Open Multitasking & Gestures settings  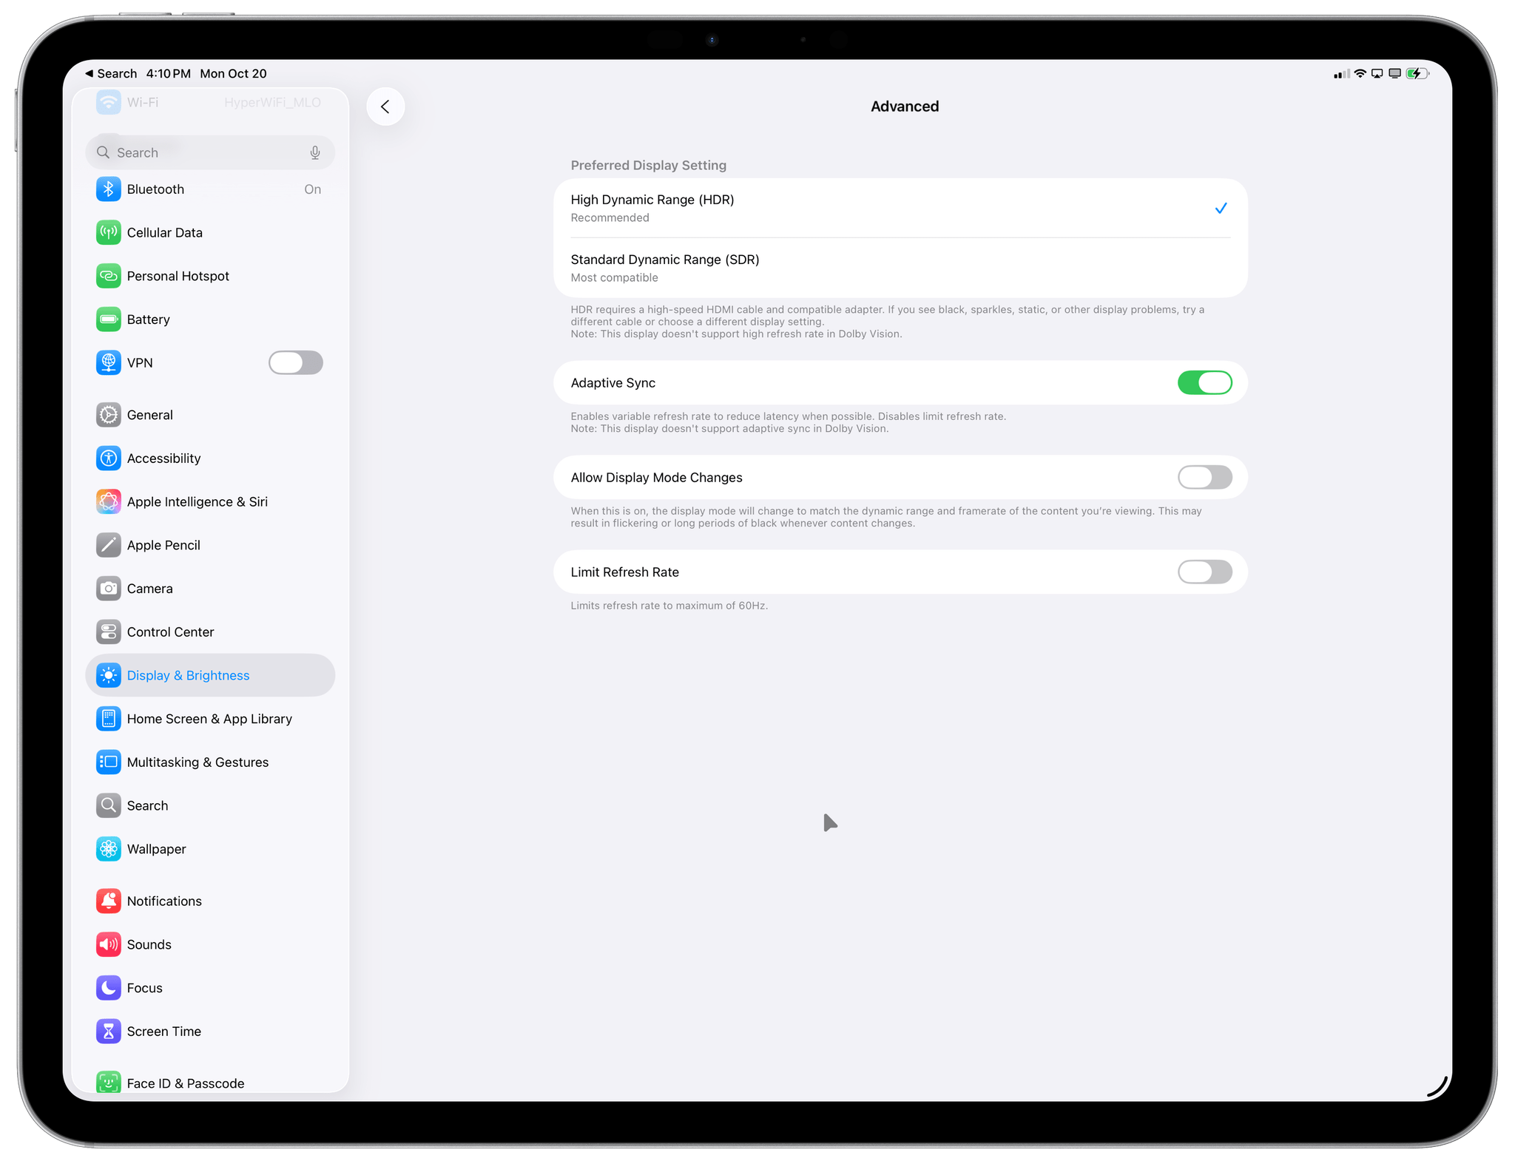[x=198, y=762]
